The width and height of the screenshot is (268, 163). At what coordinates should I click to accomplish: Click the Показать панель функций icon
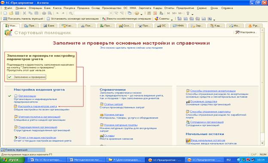tap(5, 18)
